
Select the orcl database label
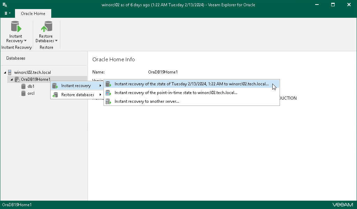click(31, 93)
